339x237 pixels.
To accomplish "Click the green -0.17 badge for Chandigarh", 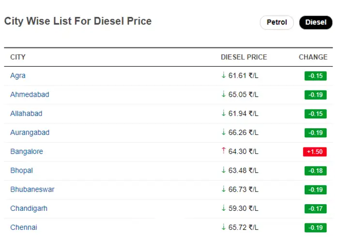I will pyautogui.click(x=315, y=209).
